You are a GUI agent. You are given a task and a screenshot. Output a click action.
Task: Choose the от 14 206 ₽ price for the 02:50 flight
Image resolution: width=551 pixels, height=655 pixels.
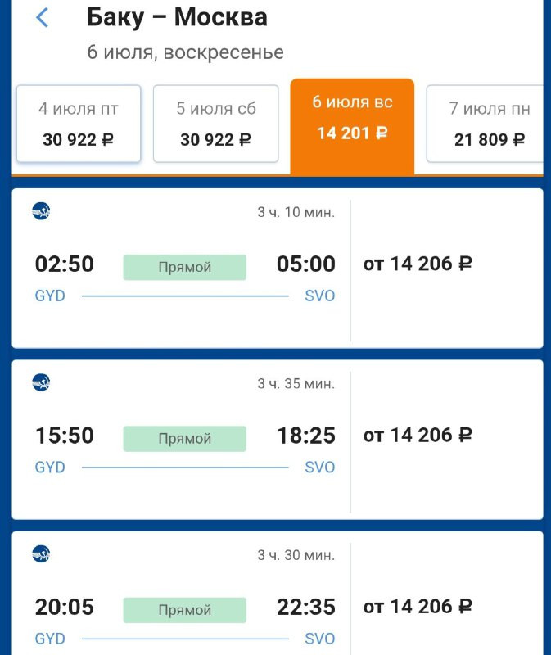coord(418,264)
